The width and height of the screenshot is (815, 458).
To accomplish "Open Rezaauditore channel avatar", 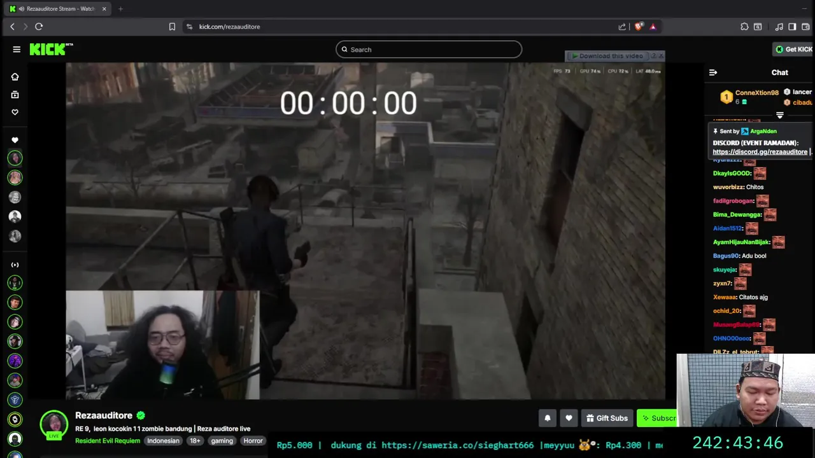I will point(54,424).
